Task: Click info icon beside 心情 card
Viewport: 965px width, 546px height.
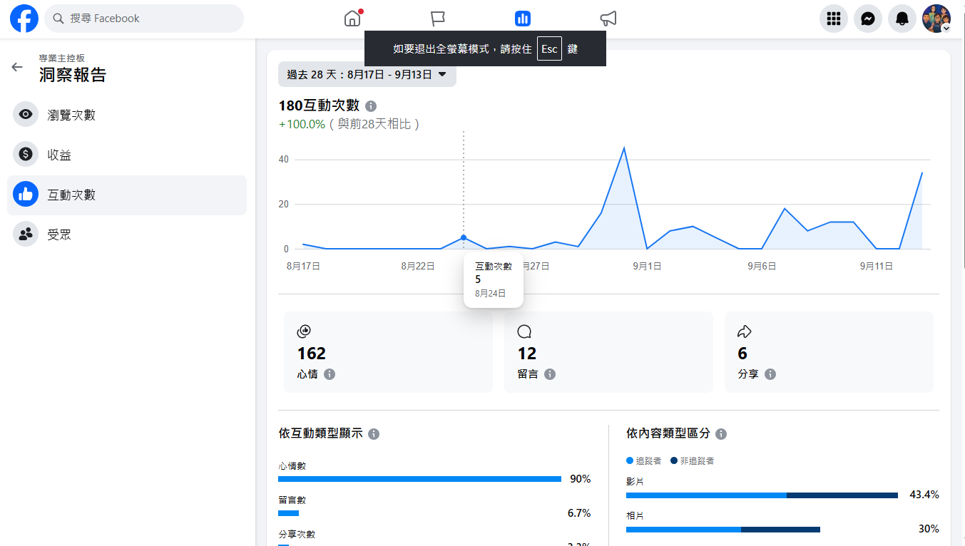Action: (x=330, y=374)
